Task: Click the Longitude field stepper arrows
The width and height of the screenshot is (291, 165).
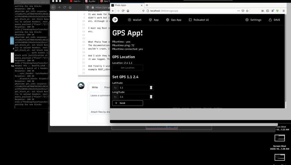Action: (x=151, y=97)
